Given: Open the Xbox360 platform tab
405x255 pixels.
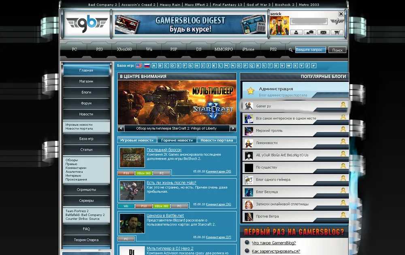Looking at the screenshot, I should [124, 49].
